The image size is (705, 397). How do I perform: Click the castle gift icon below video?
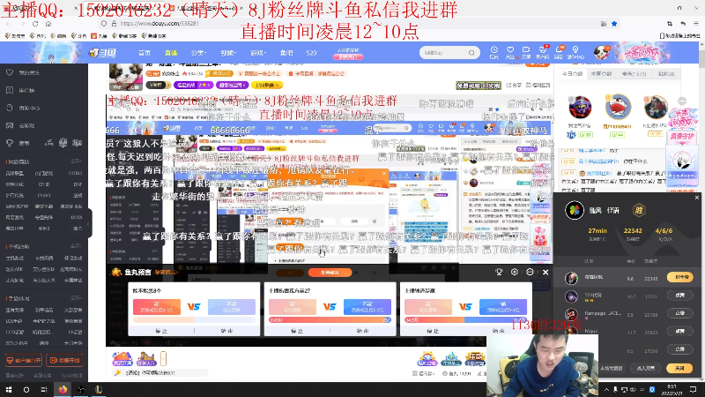pos(145,359)
